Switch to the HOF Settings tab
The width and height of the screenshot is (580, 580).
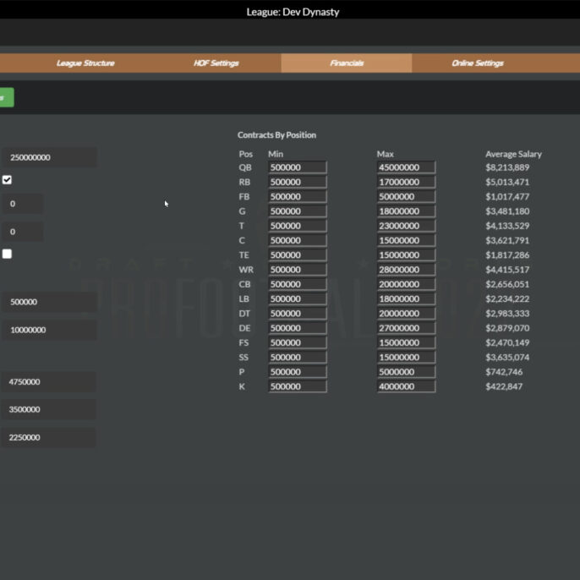(216, 63)
